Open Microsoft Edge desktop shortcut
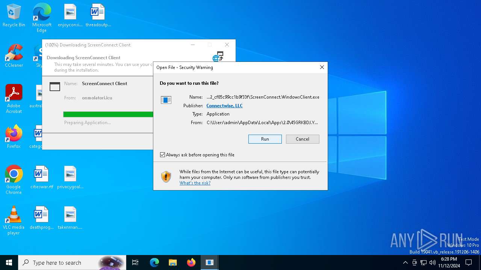Screen dimensions: 481x270 coord(42,18)
